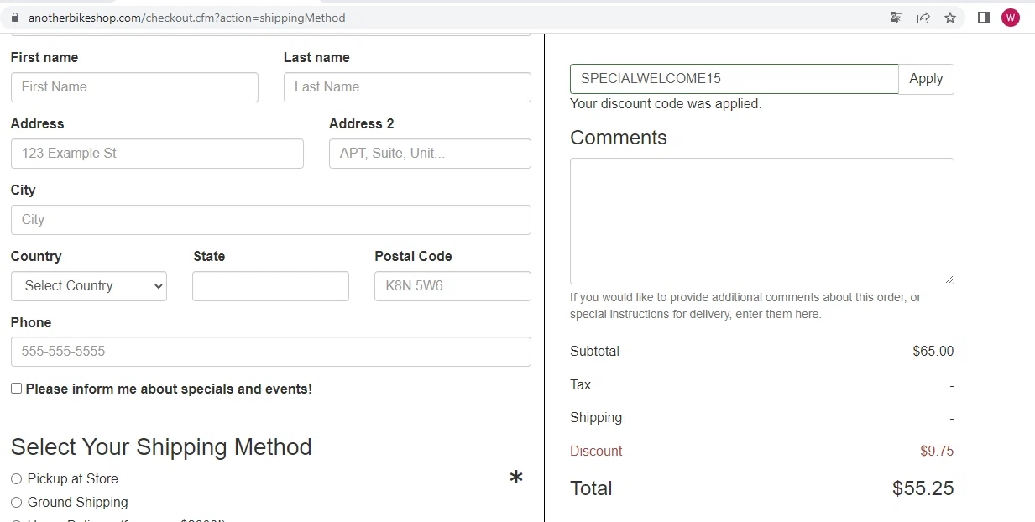Click the site lock icon in address bar
1035x522 pixels.
coord(14,18)
